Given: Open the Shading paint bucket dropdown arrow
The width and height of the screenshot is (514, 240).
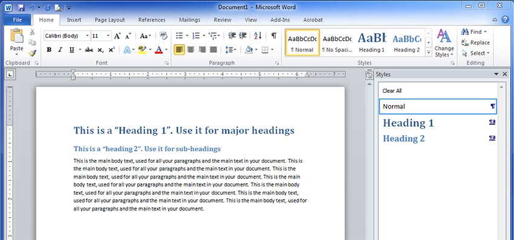Looking at the screenshot, I should click(256, 49).
